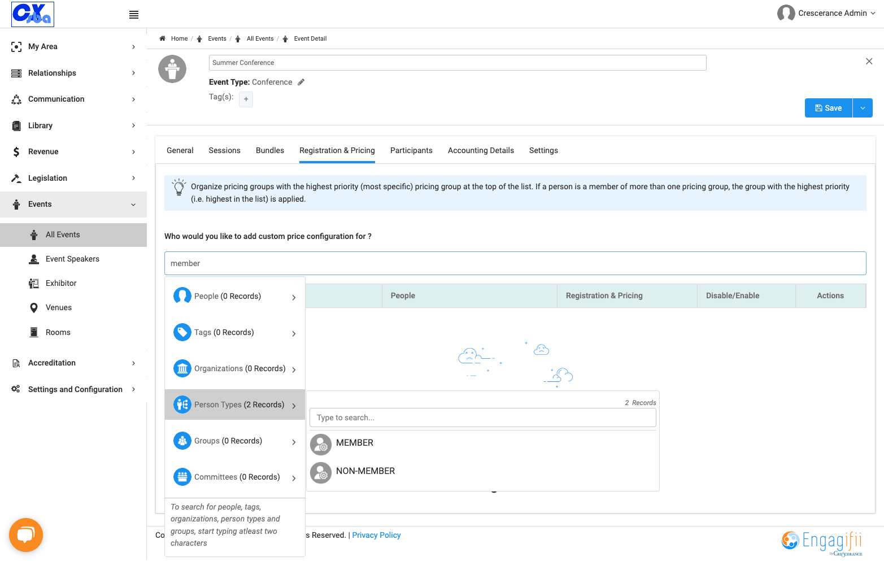Open the Accounting Details tab
884x561 pixels.
tap(481, 150)
